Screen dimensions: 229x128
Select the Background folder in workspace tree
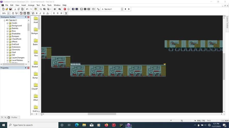[x=17, y=26]
